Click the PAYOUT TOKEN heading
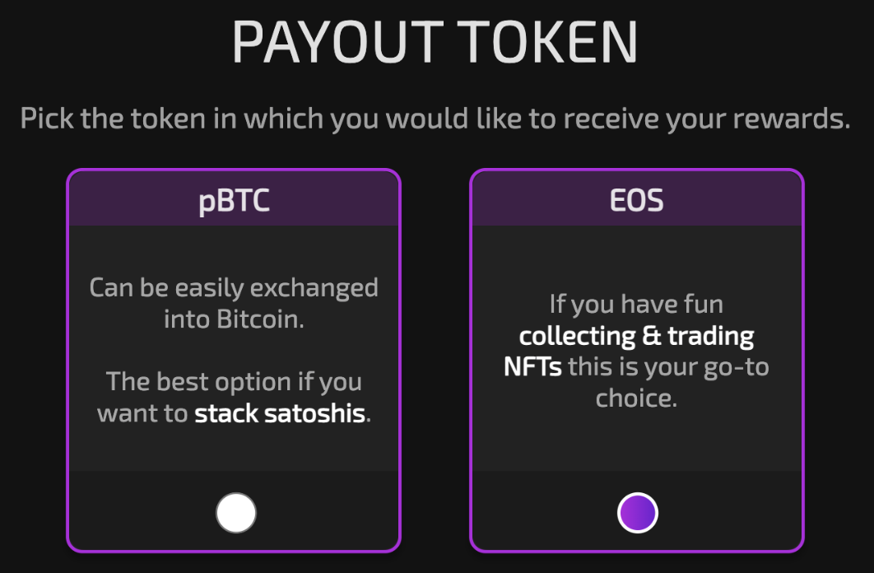 click(x=435, y=42)
